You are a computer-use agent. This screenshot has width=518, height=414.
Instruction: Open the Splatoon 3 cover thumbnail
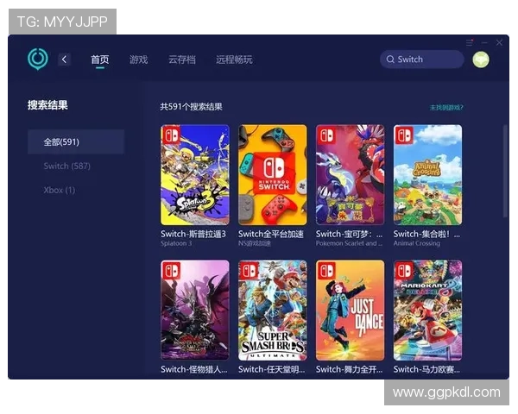(x=195, y=175)
